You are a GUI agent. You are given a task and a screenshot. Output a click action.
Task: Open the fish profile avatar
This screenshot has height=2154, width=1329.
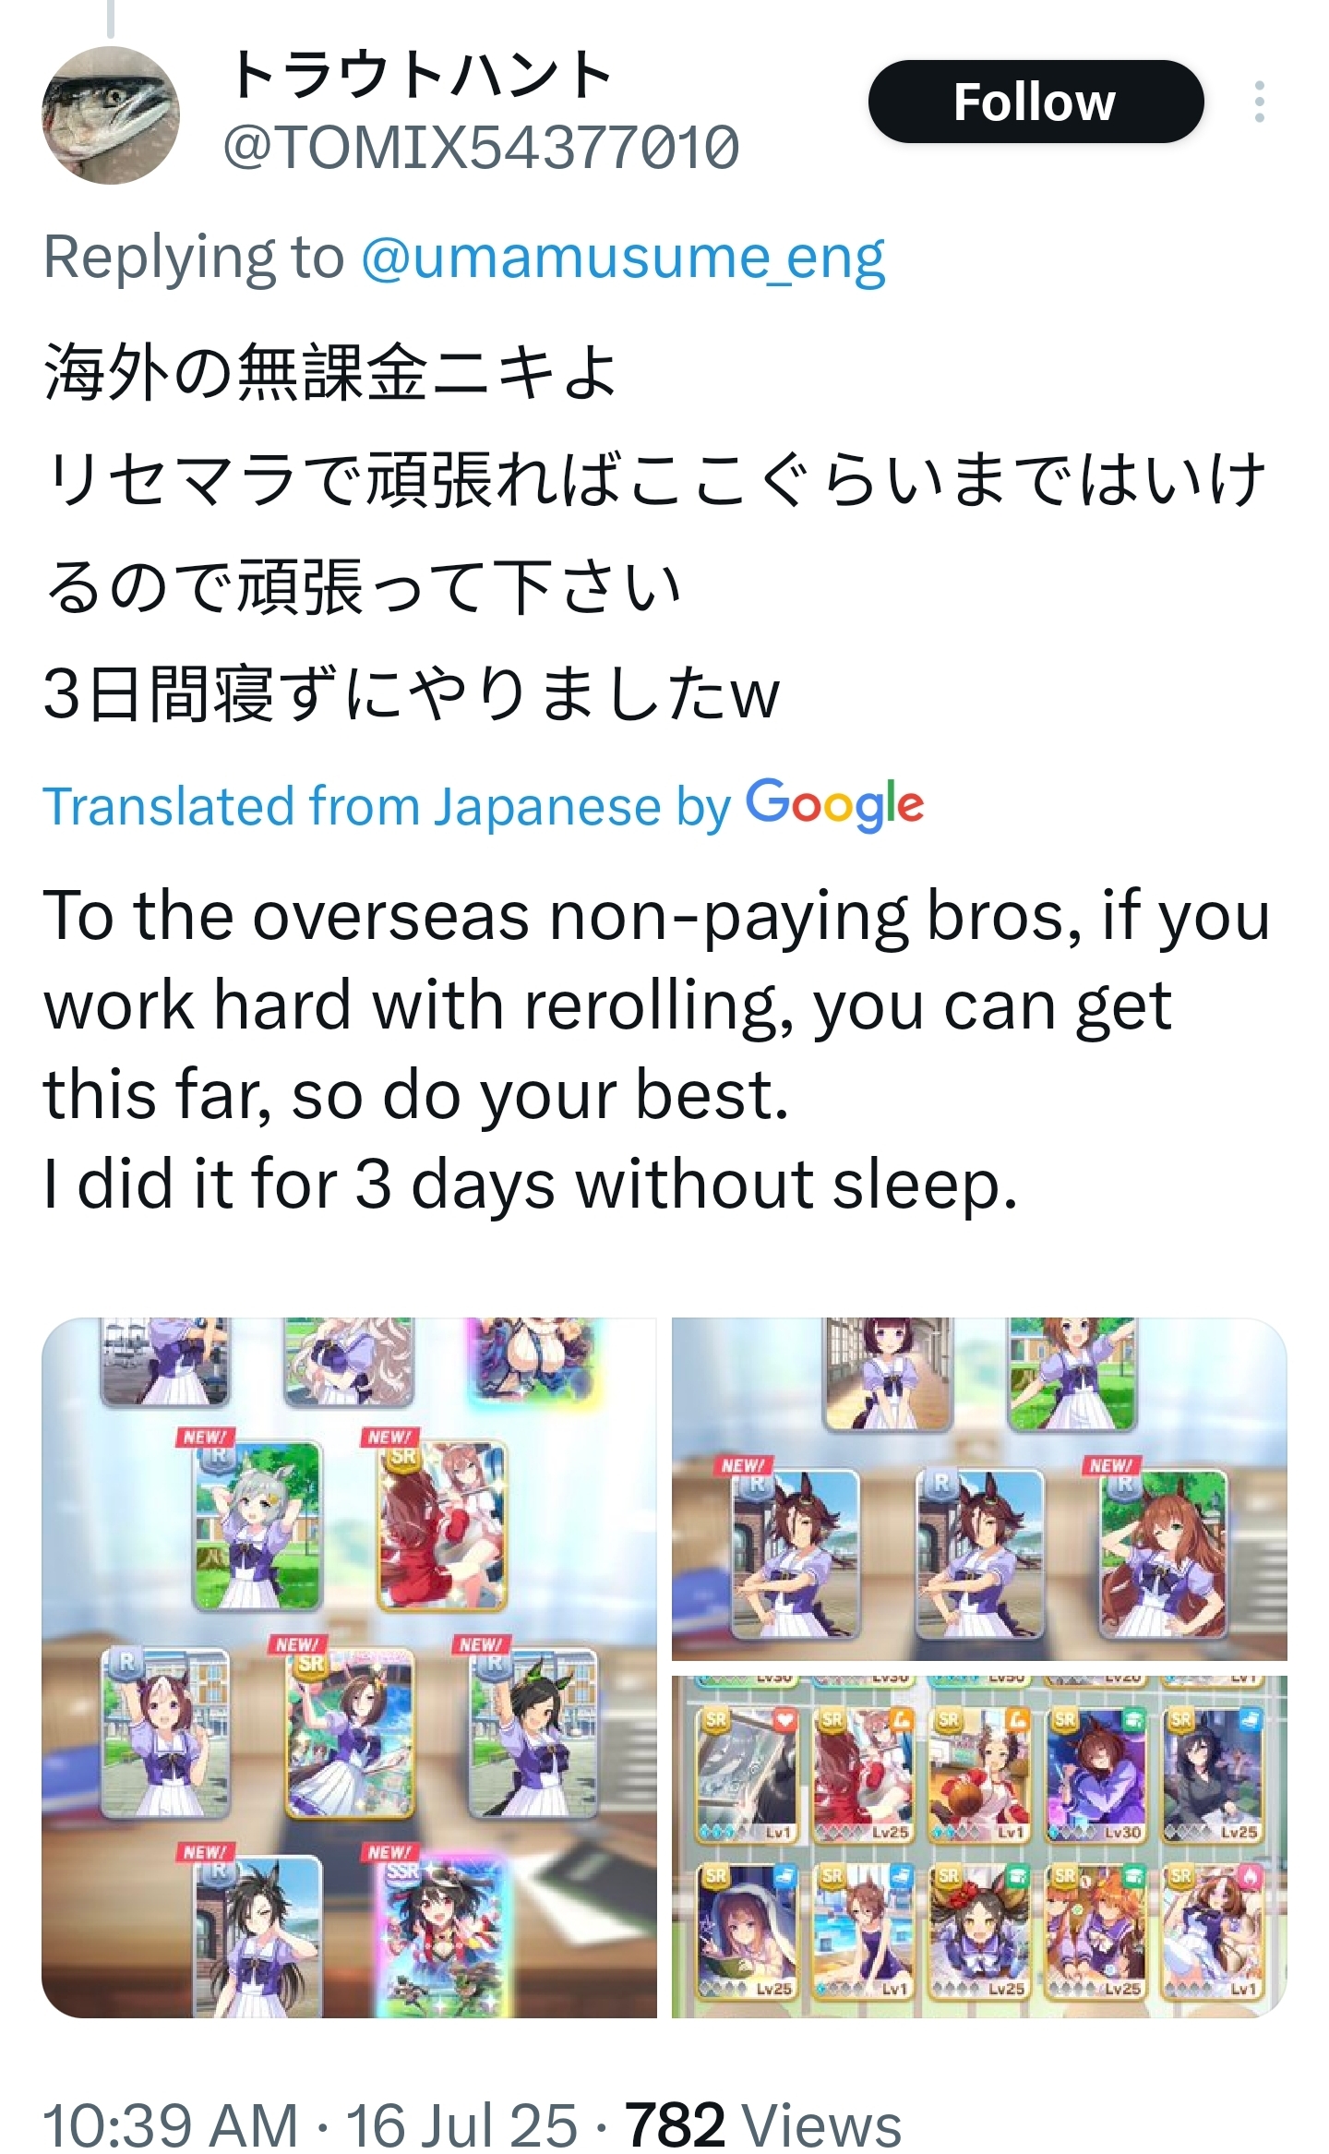coord(111,115)
